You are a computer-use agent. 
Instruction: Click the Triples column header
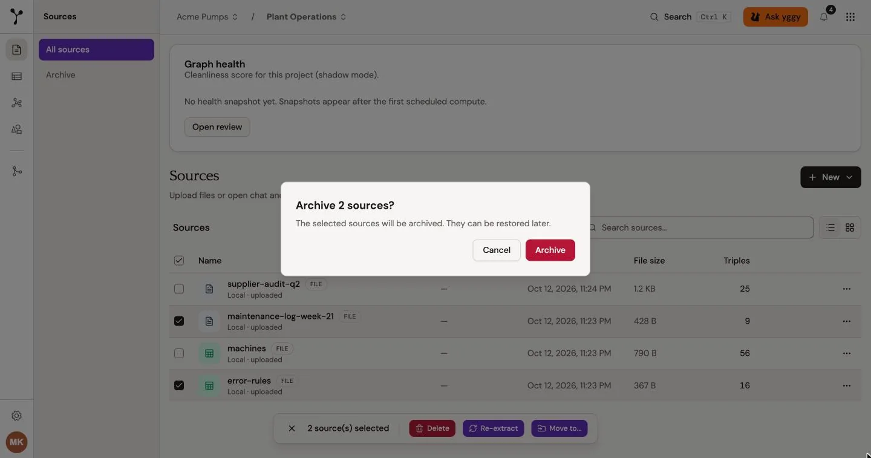(737, 261)
